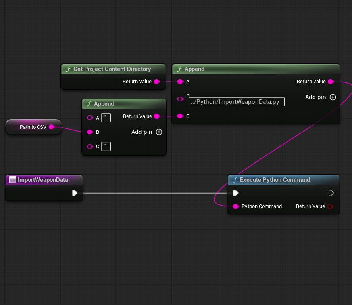The height and width of the screenshot is (305, 352).
Task: Click the Path to CSV output pin
Action: tap(51, 127)
